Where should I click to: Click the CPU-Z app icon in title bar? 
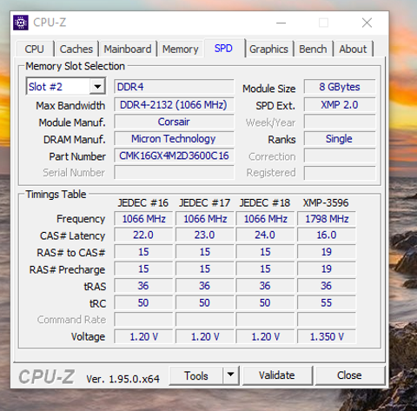click(x=21, y=23)
